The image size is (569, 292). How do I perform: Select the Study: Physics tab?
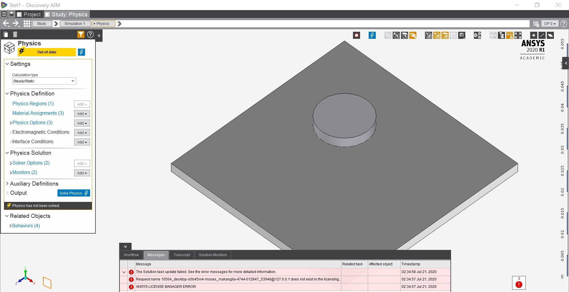[67, 14]
